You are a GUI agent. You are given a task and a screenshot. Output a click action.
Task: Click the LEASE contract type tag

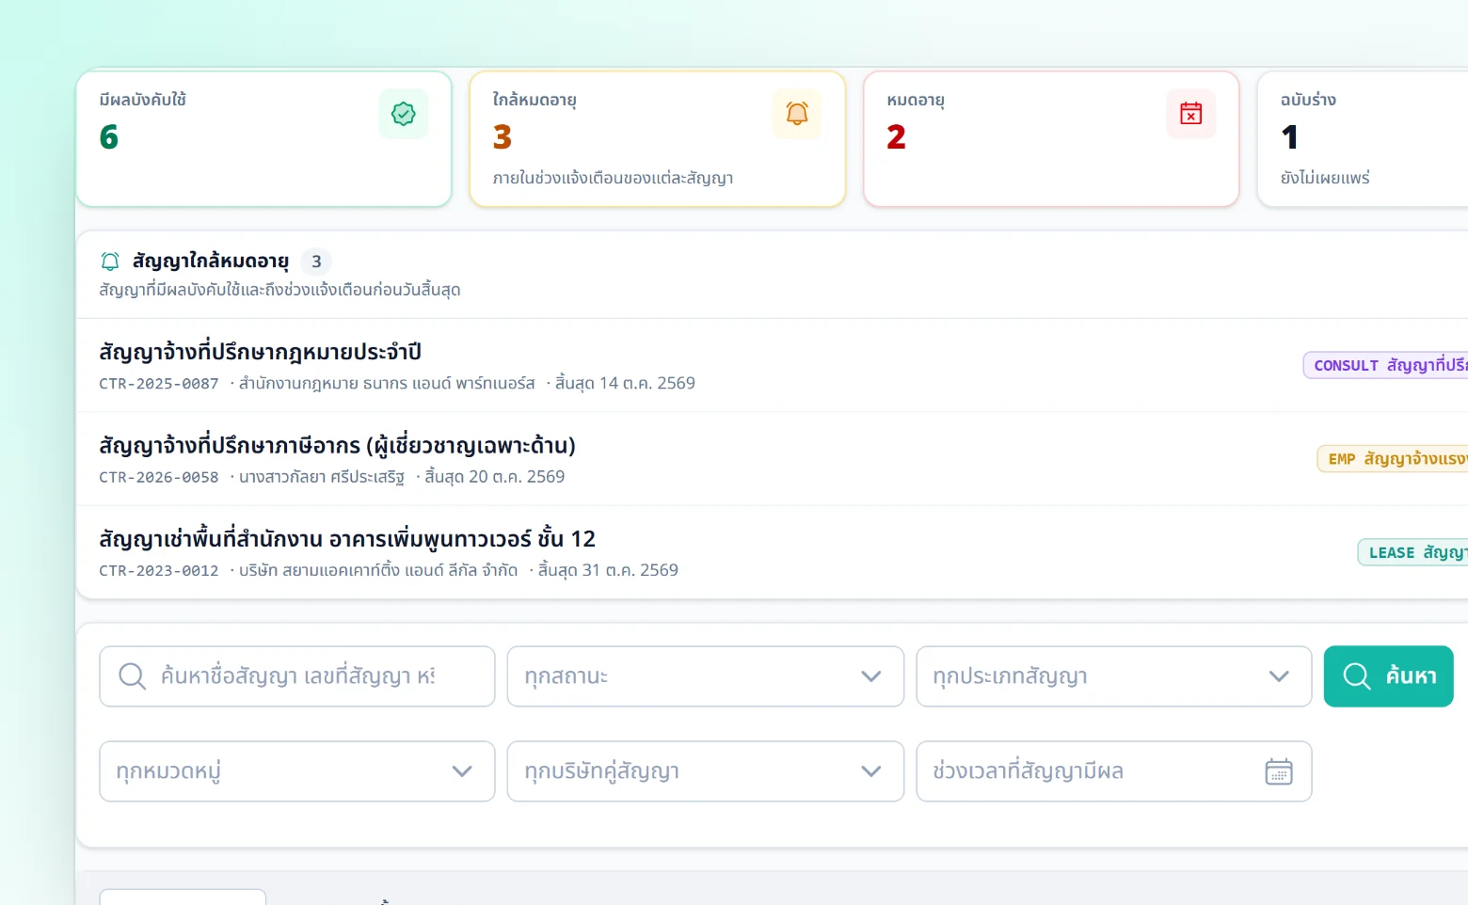click(x=1412, y=552)
